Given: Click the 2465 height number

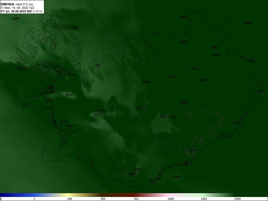Looking at the screenshot, I should tap(172, 77).
